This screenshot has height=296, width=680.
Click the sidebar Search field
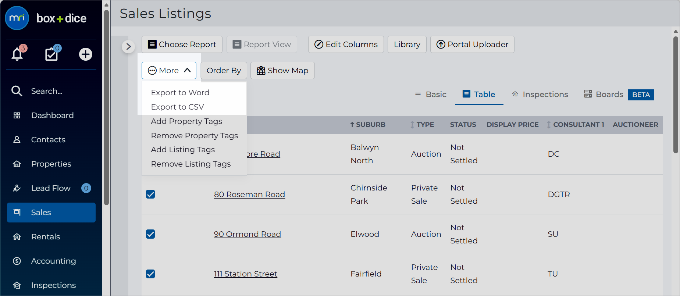pos(47,91)
